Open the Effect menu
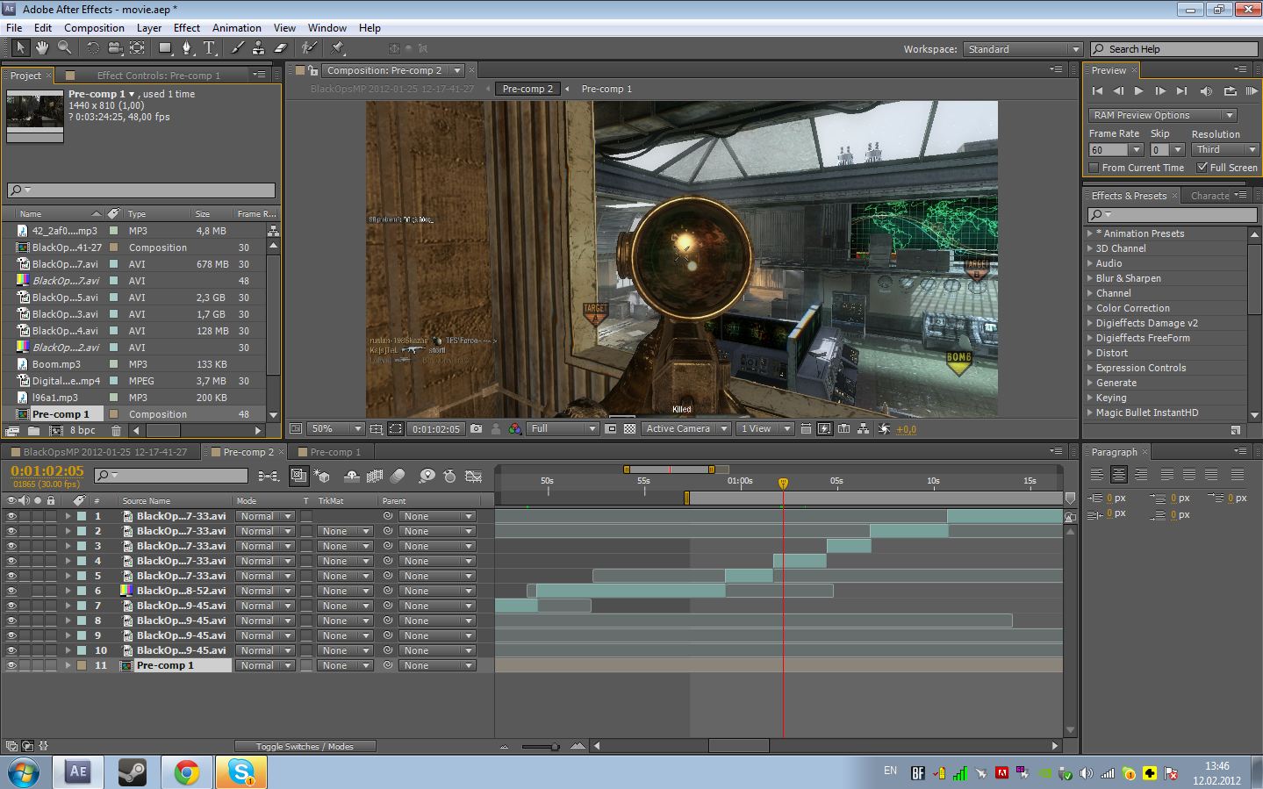This screenshot has width=1263, height=789. point(187,28)
